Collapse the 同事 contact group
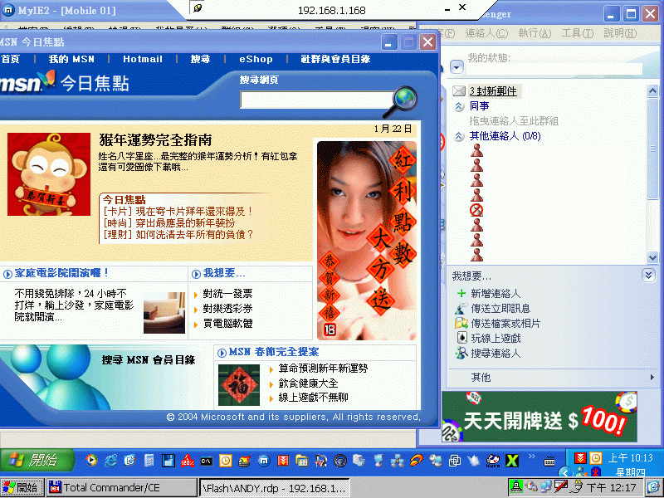Image resolution: width=664 pixels, height=498 pixels. [459, 106]
